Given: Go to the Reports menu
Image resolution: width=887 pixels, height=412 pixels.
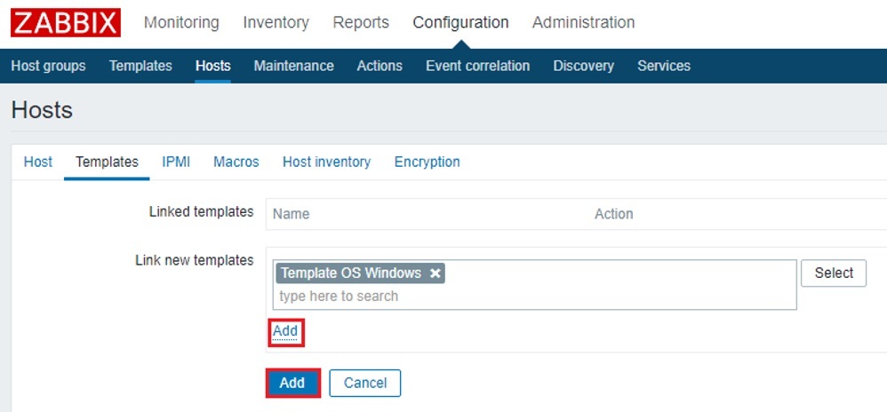Looking at the screenshot, I should coord(361,22).
